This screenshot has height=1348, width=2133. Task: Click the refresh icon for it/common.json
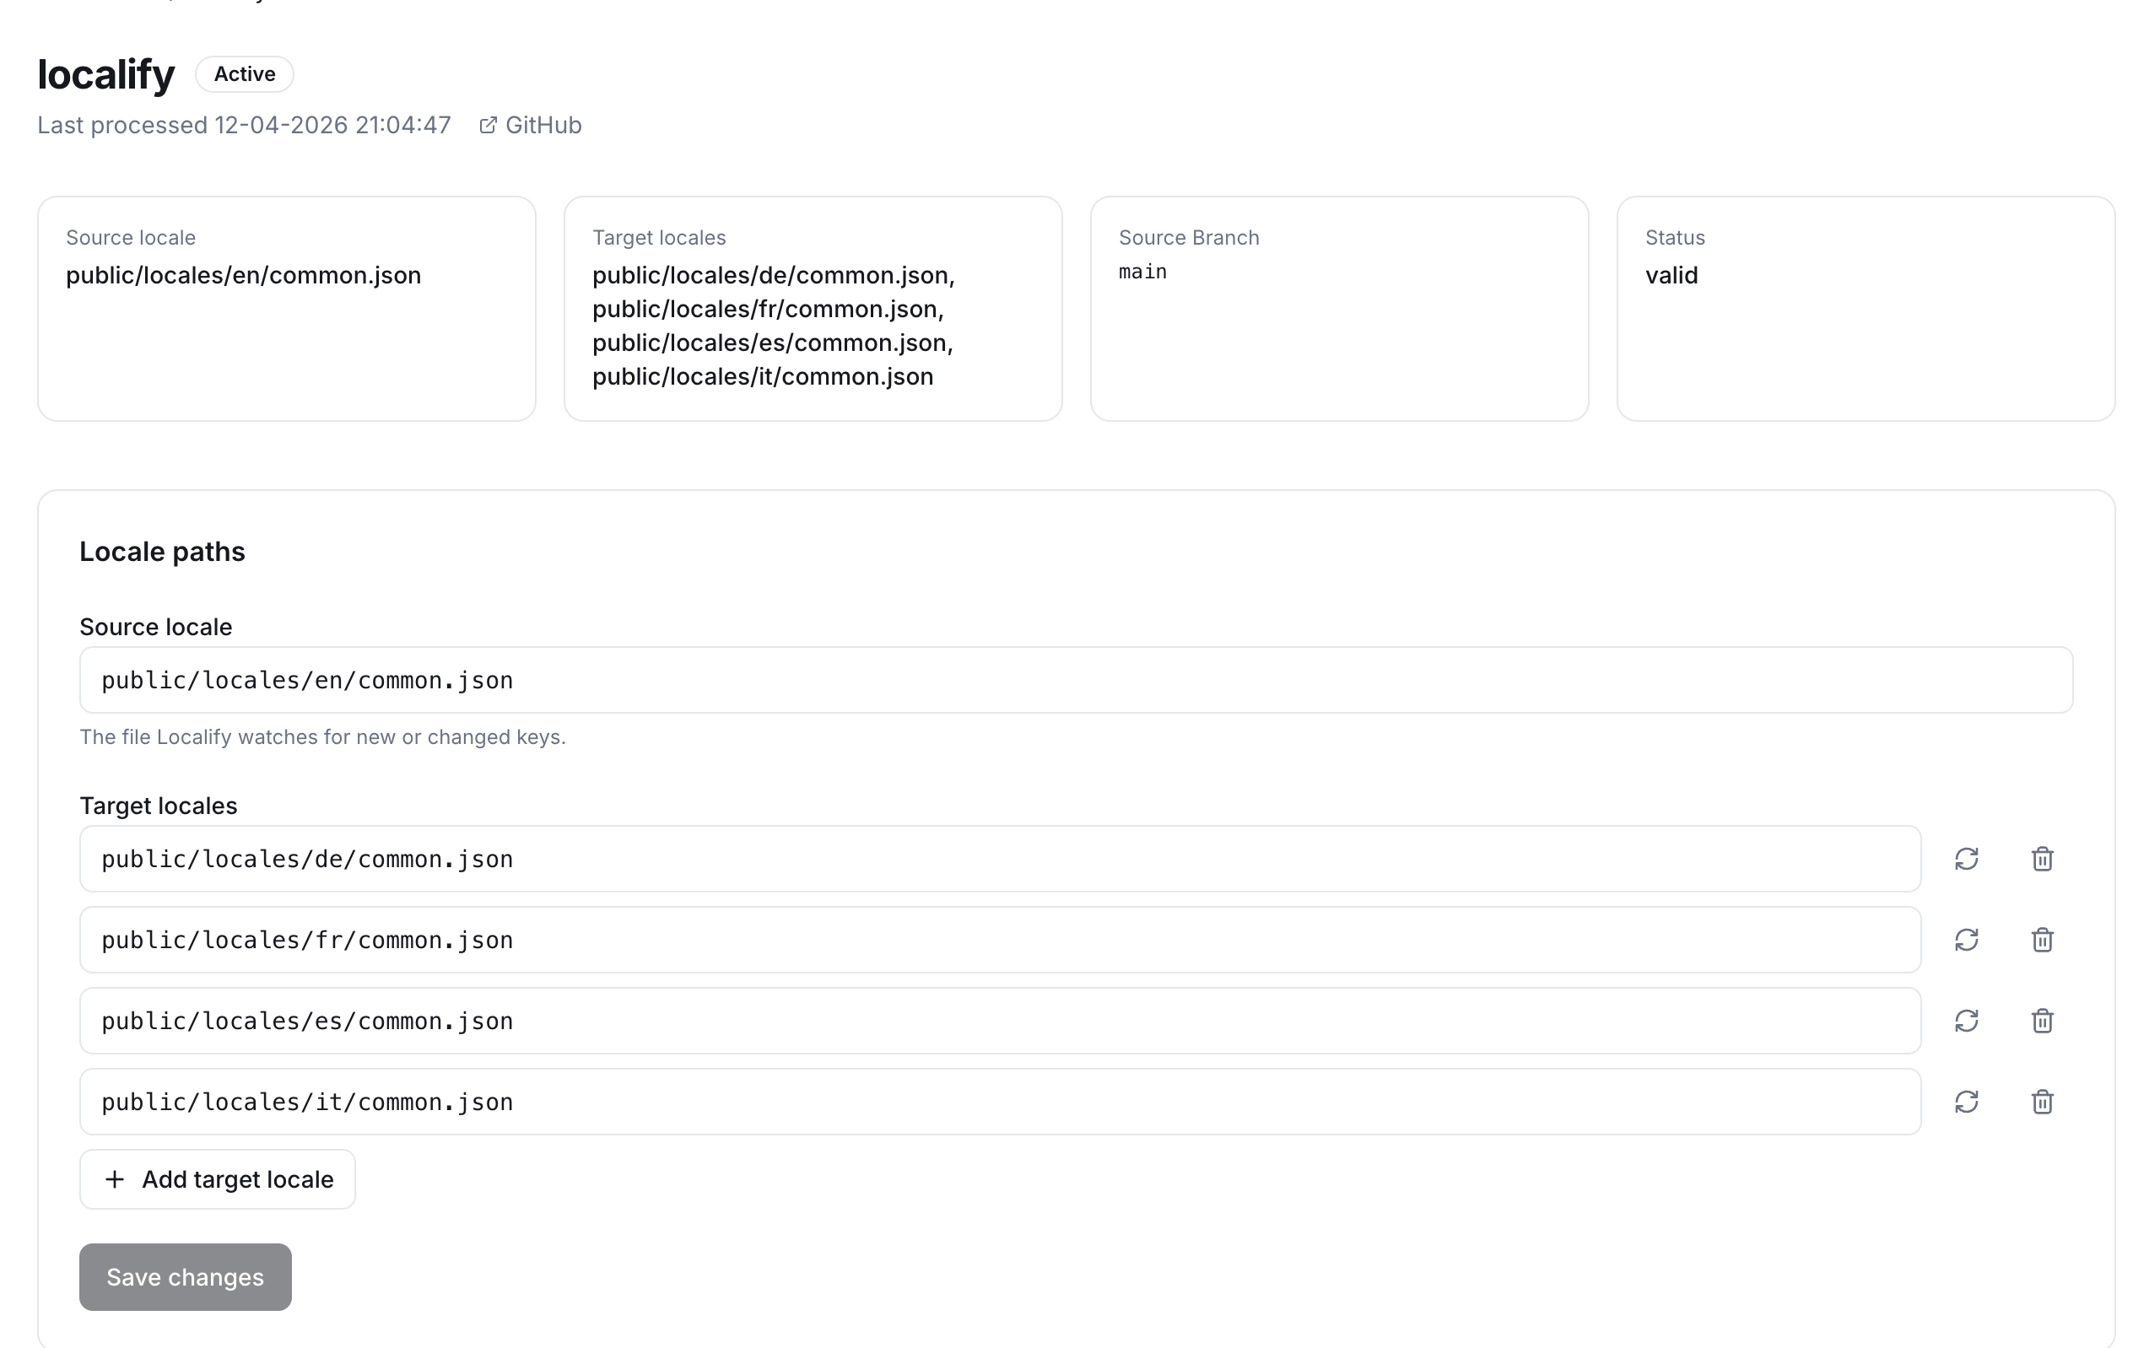coord(1967,1102)
